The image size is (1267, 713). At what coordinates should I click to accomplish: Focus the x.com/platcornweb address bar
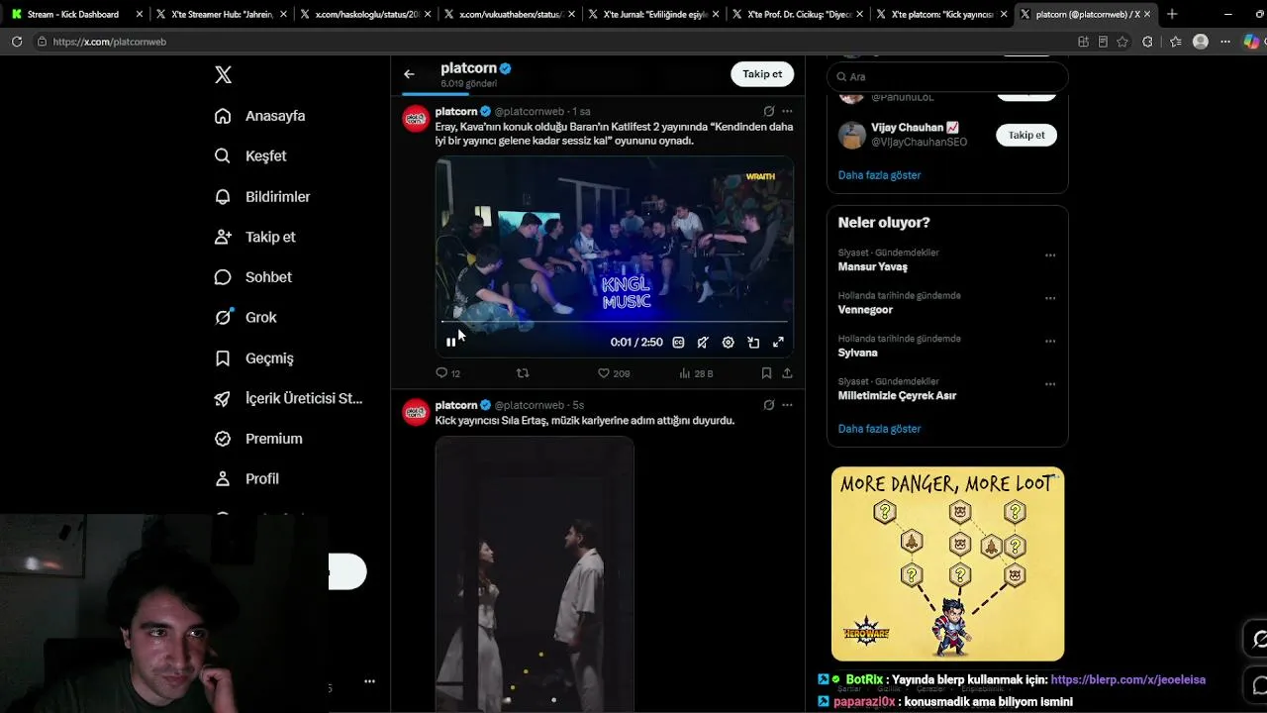(x=554, y=42)
